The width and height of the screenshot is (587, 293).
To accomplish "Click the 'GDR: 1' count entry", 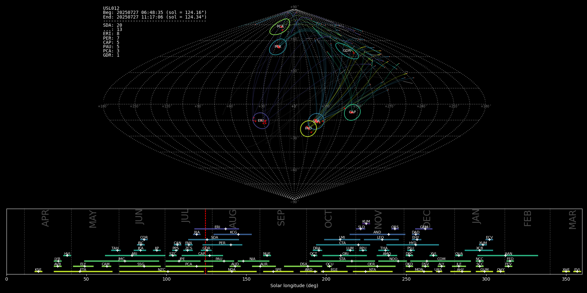I will (111, 55).
